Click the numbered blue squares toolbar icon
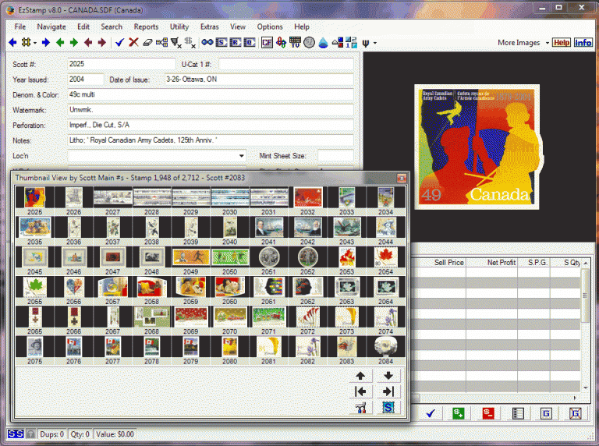 click(351, 42)
